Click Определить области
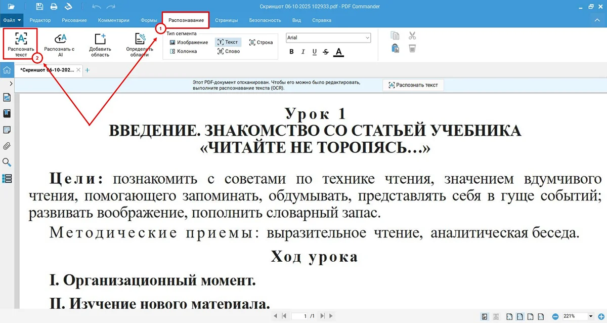The width and height of the screenshot is (607, 323). [x=140, y=45]
